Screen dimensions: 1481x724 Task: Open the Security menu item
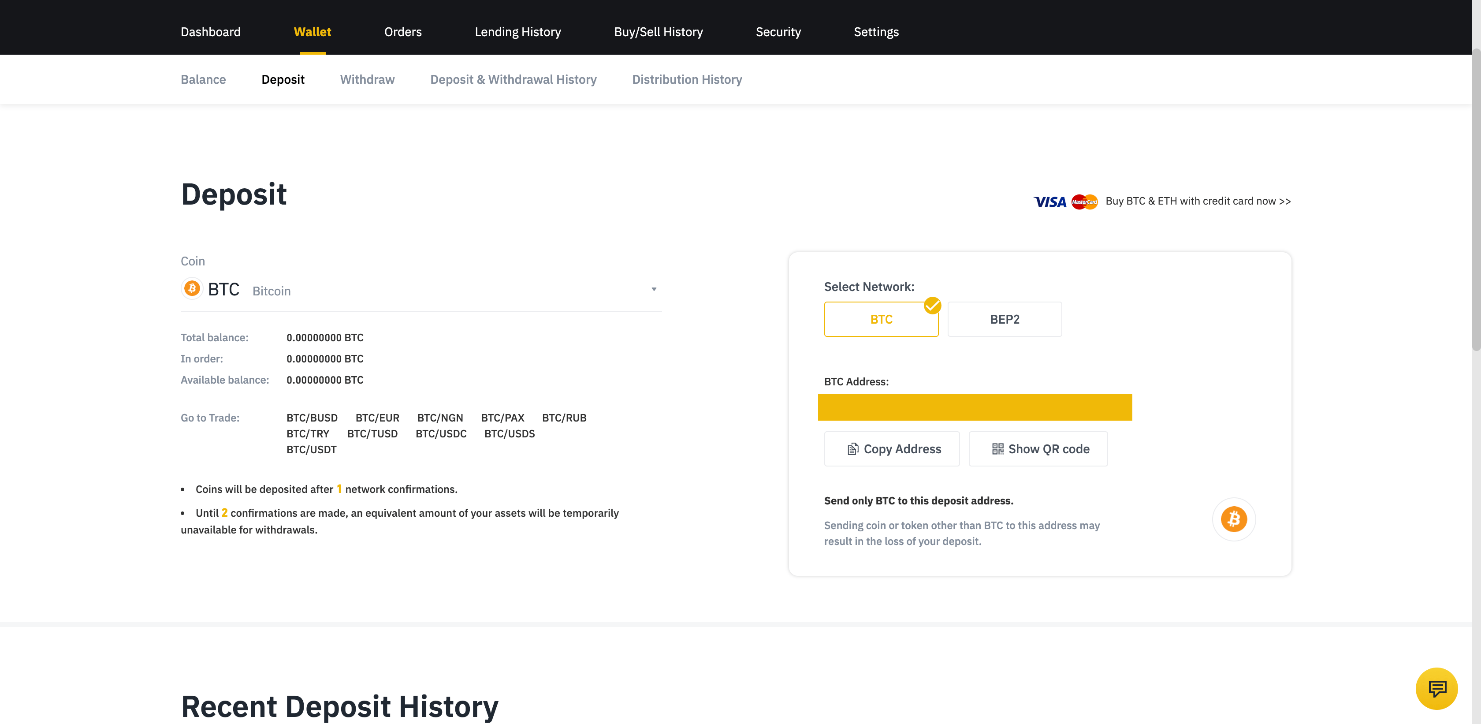click(778, 32)
